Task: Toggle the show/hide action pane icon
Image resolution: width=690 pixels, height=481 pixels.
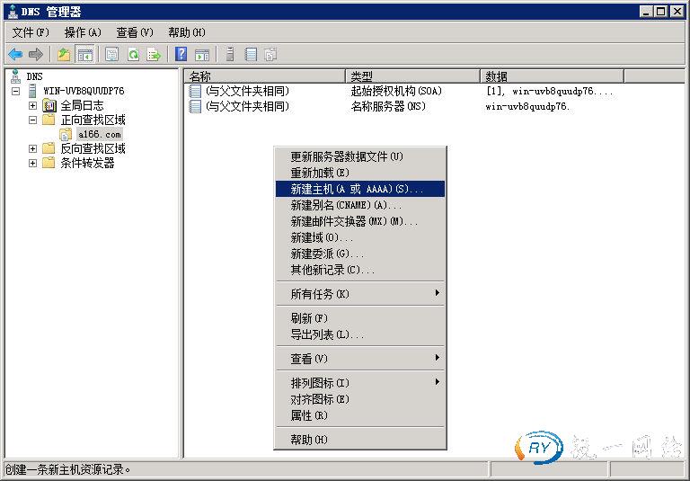Action: (202, 55)
